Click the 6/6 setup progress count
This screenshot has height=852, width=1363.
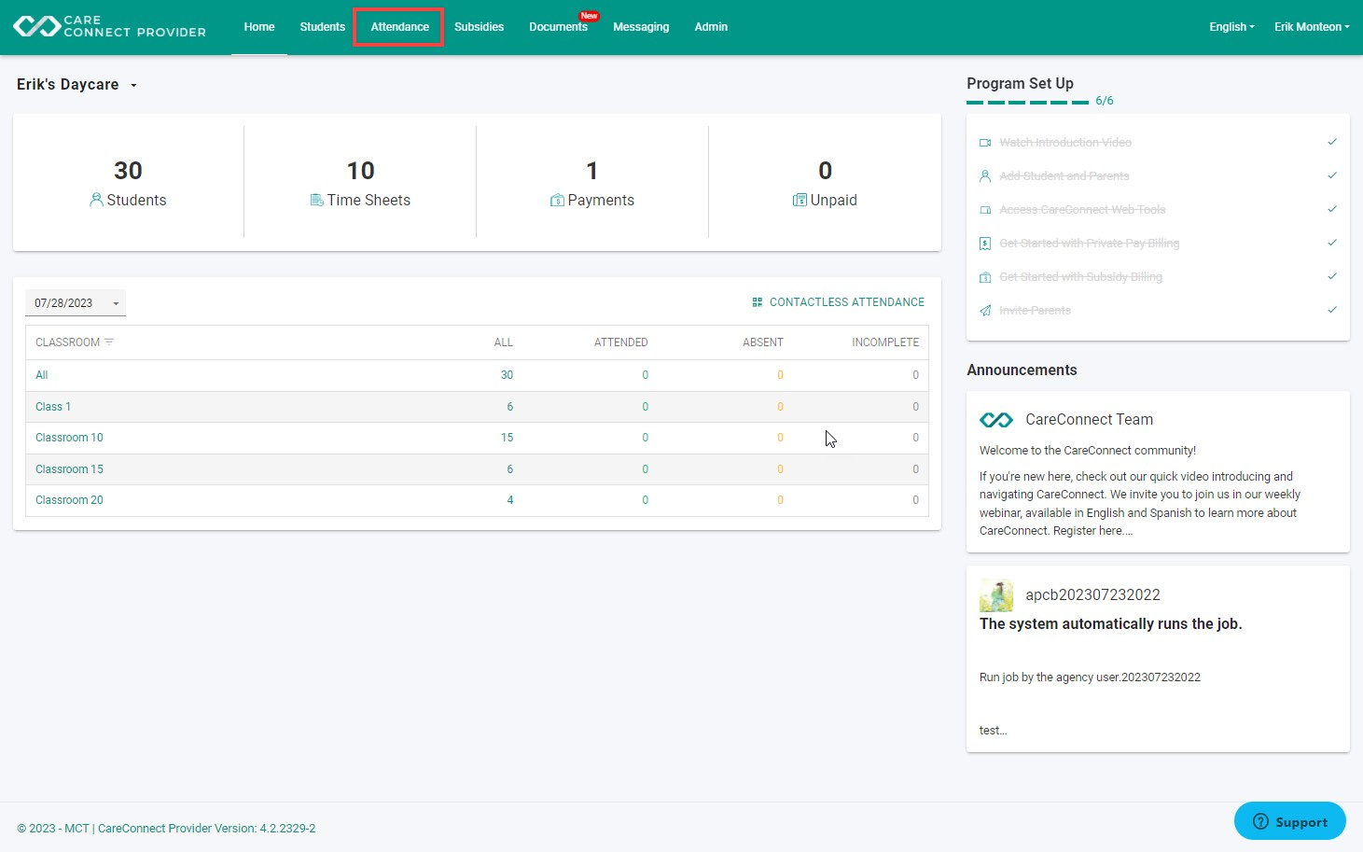(1105, 101)
